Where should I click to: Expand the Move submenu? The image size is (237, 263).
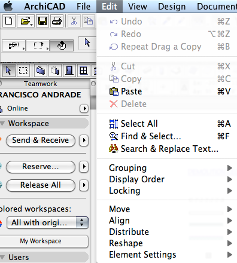[167, 209]
